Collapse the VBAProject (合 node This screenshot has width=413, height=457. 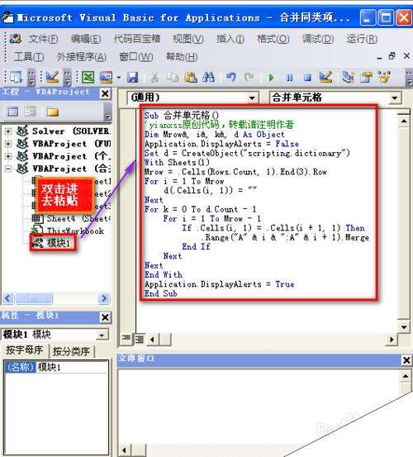pyautogui.click(x=8, y=169)
